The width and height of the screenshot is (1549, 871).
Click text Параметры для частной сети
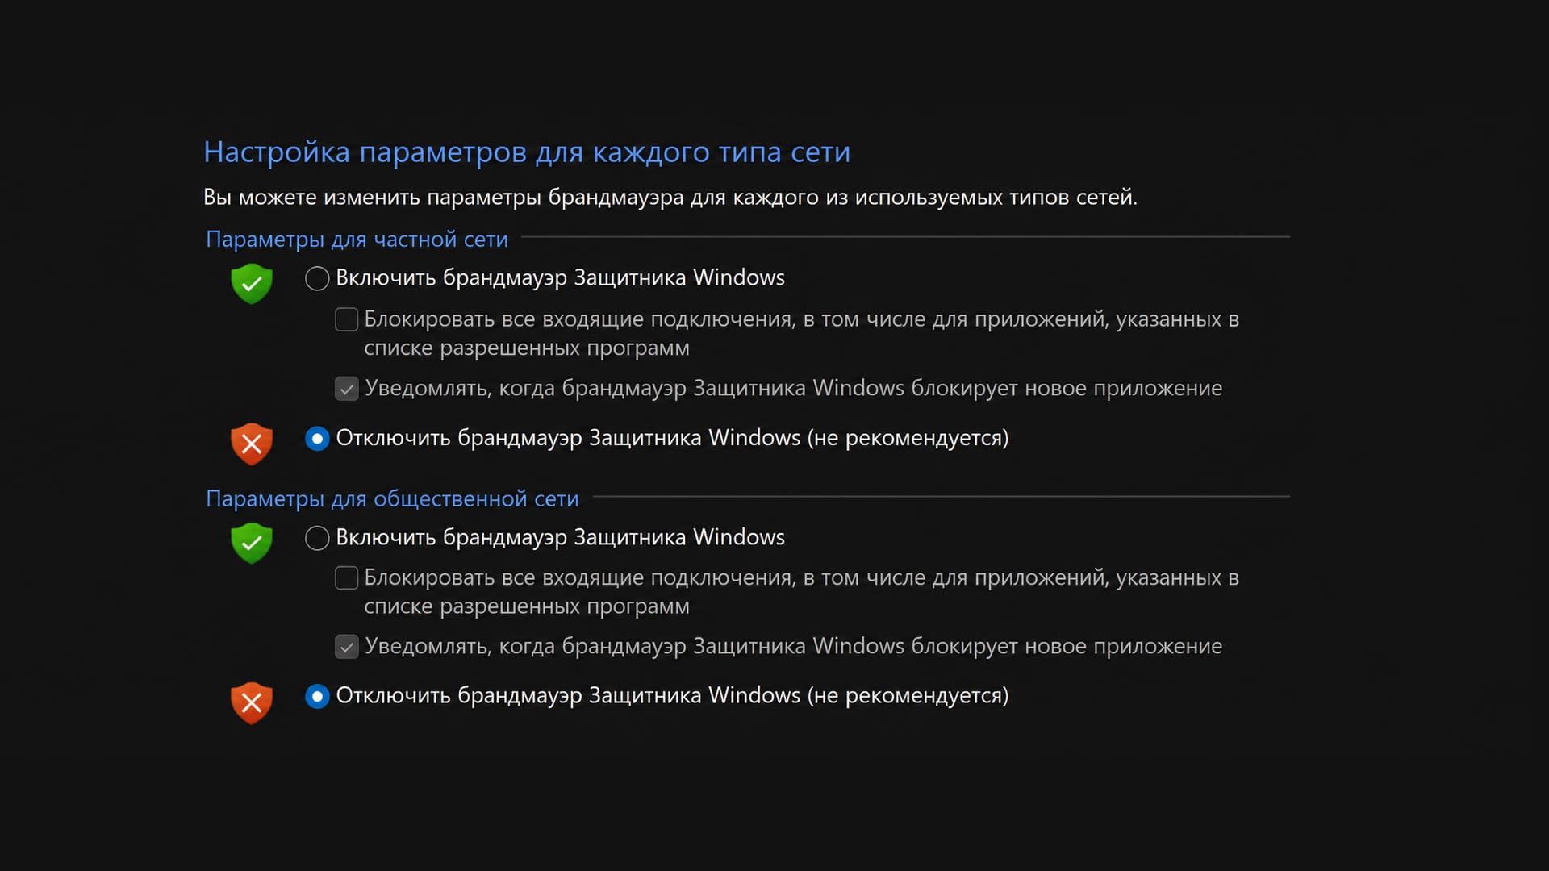coord(357,240)
